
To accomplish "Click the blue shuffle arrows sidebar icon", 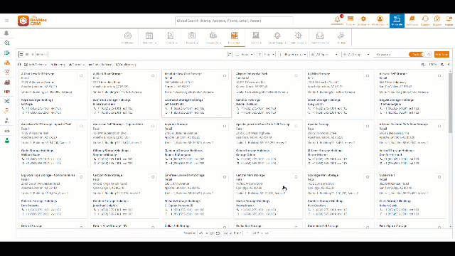I will (x=6, y=101).
